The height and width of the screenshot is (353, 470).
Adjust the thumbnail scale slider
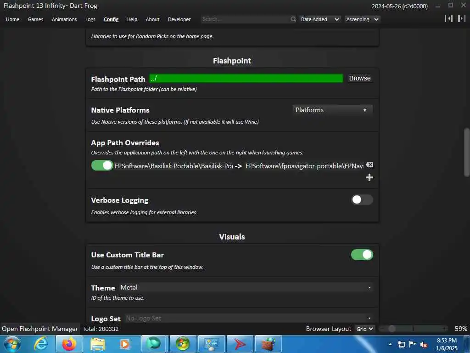click(413, 329)
